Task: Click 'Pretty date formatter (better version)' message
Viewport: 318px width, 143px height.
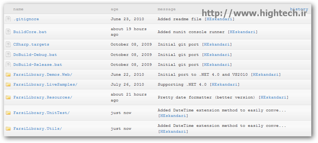Action: pyautogui.click(x=207, y=97)
